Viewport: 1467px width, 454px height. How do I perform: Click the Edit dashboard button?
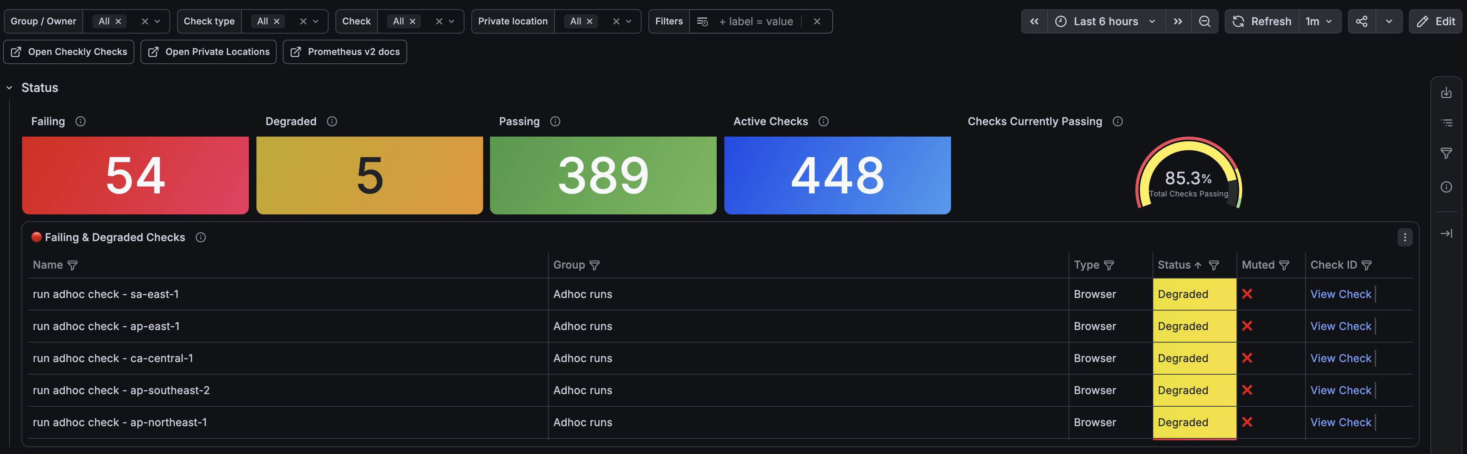pos(1436,22)
